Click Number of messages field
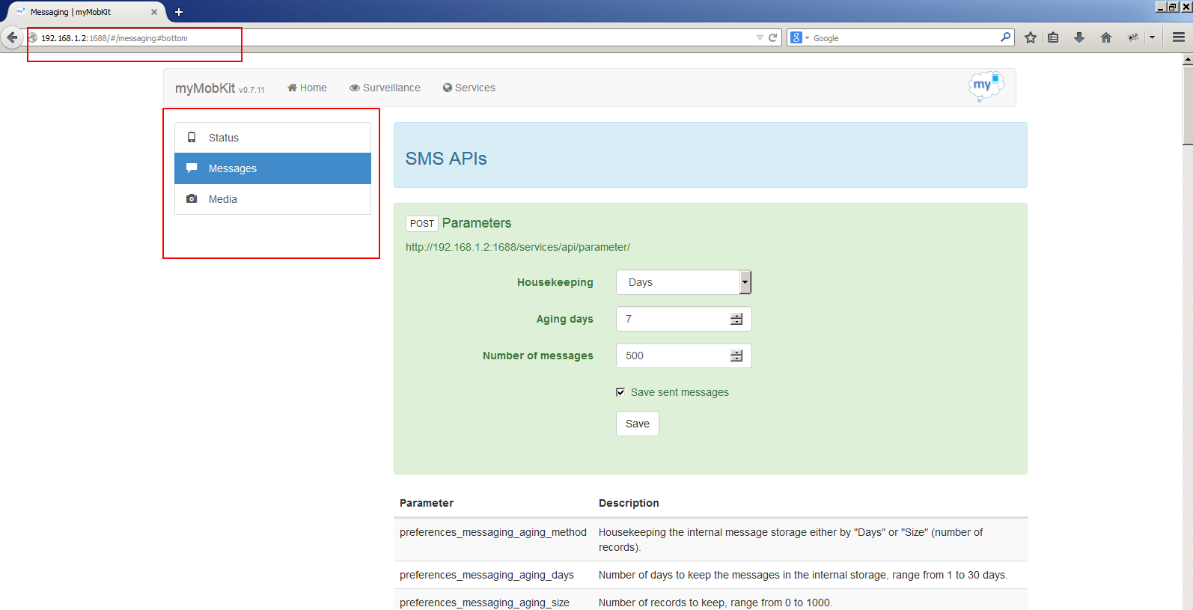The image size is (1193, 610). pyautogui.click(x=683, y=356)
